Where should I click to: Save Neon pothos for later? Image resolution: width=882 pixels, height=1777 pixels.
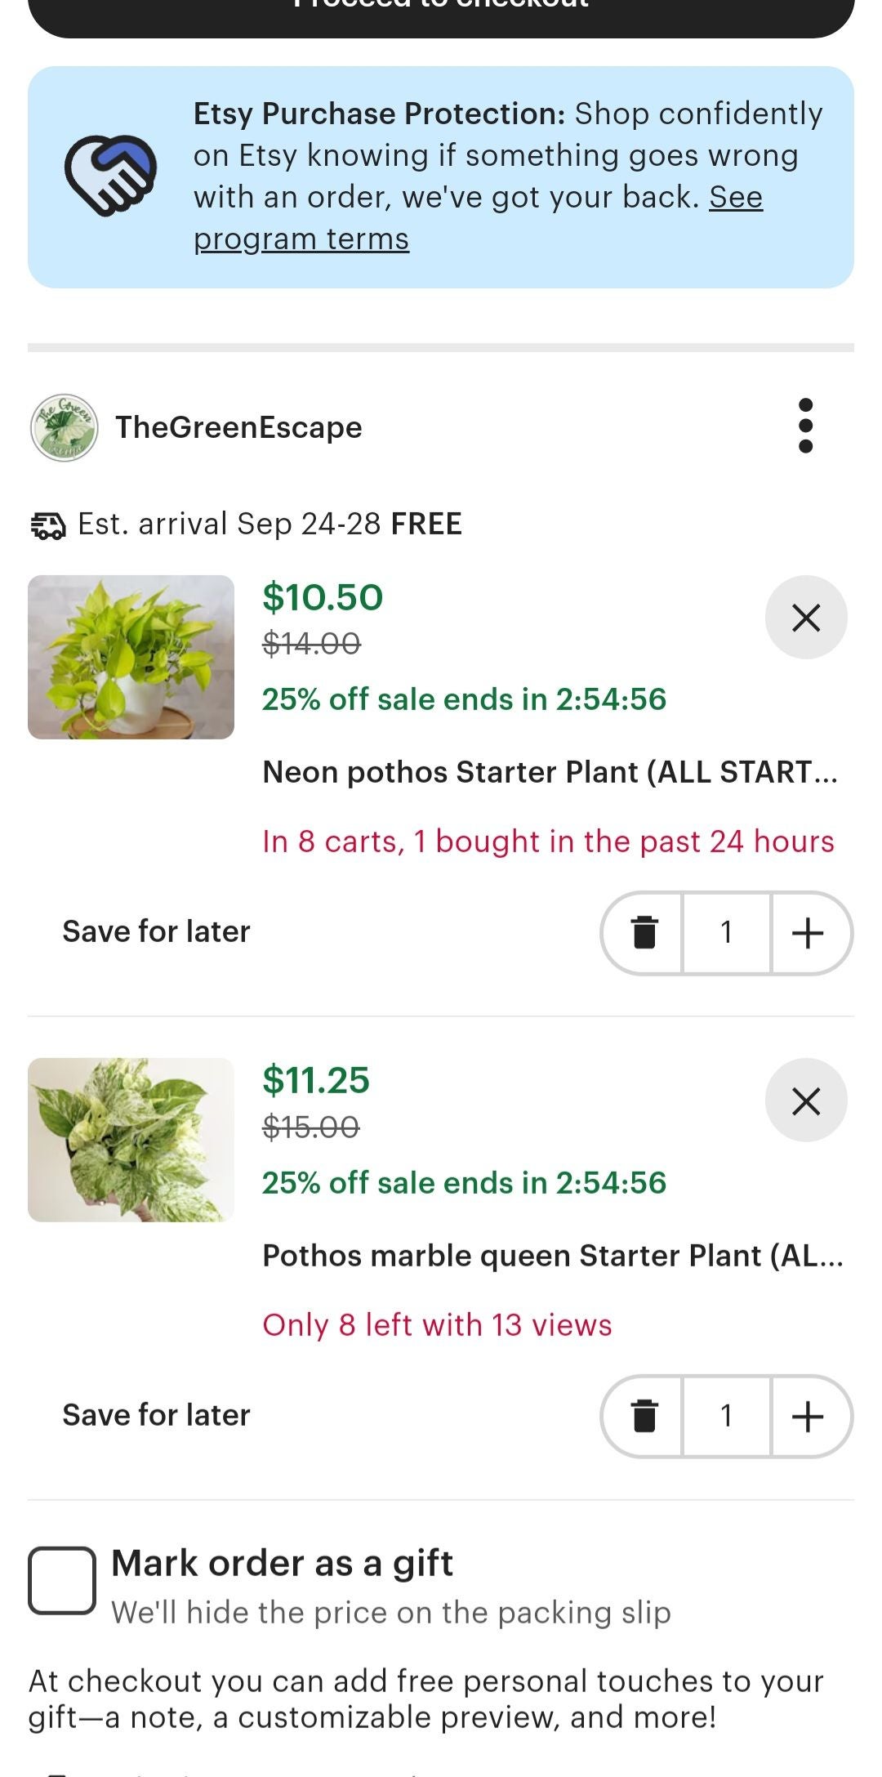coord(156,931)
